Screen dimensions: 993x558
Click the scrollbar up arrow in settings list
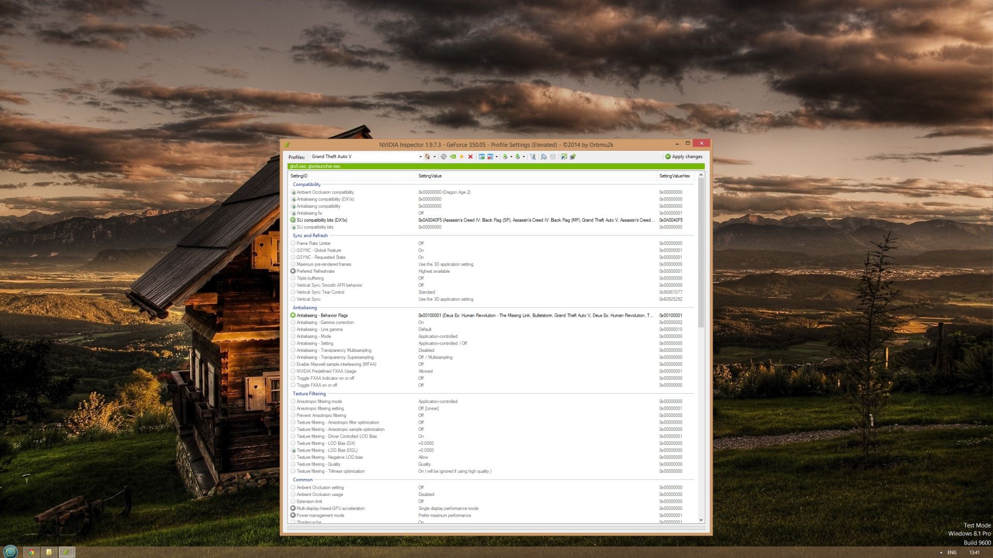701,175
